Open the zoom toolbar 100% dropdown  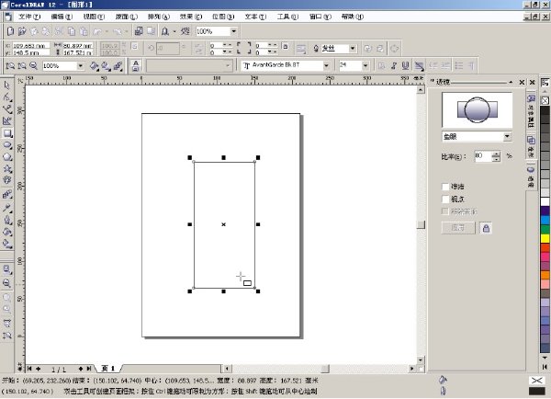81,66
